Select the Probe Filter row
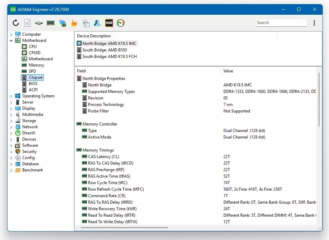The image size is (329, 240). (x=196, y=111)
